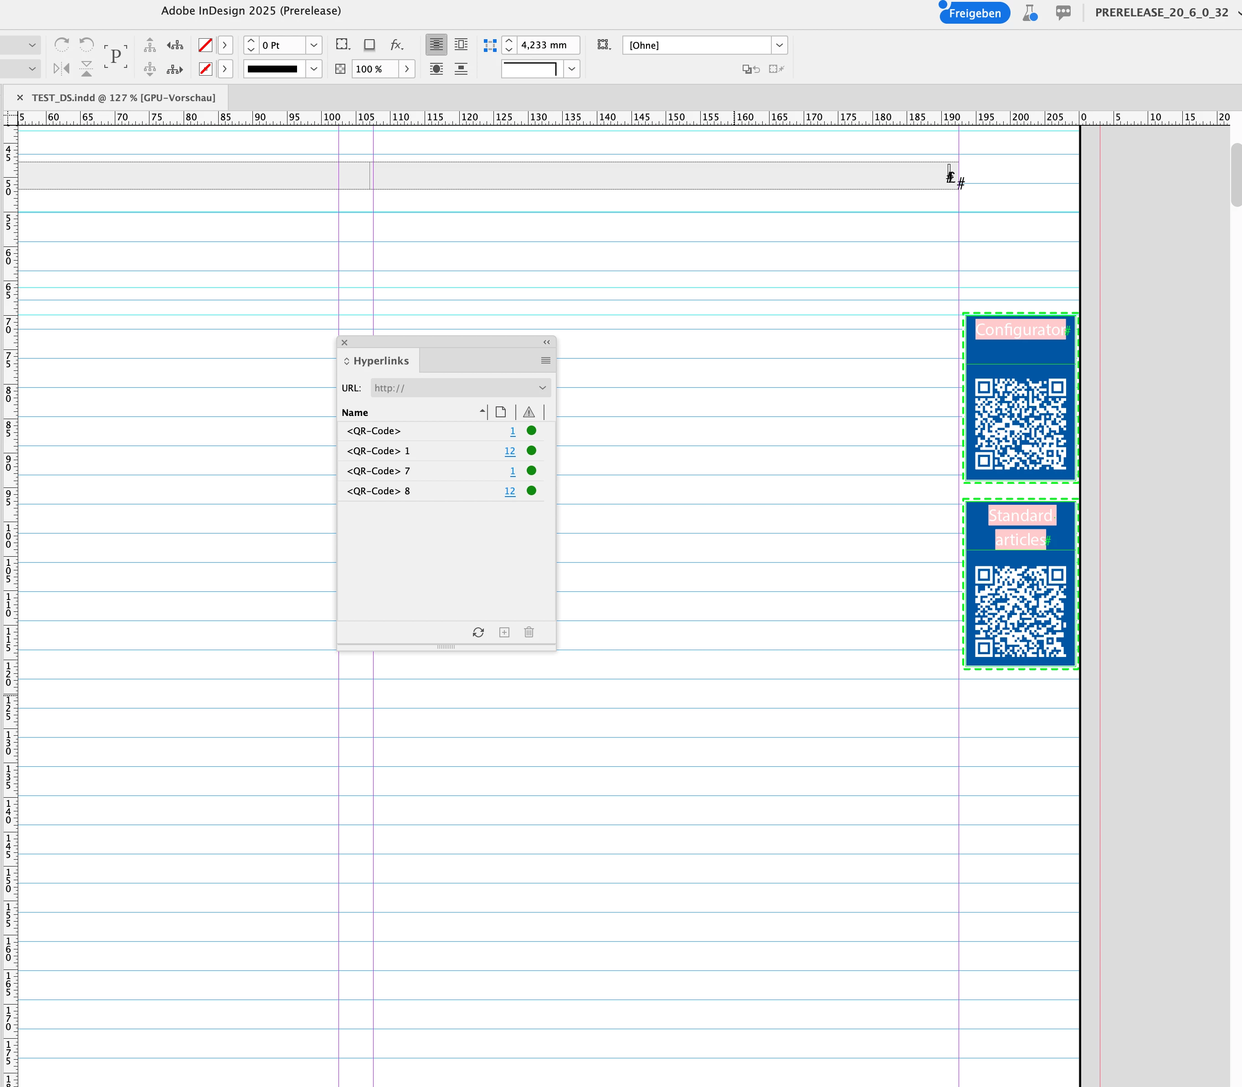
Task: Open the fx effects menu icon
Action: [396, 45]
